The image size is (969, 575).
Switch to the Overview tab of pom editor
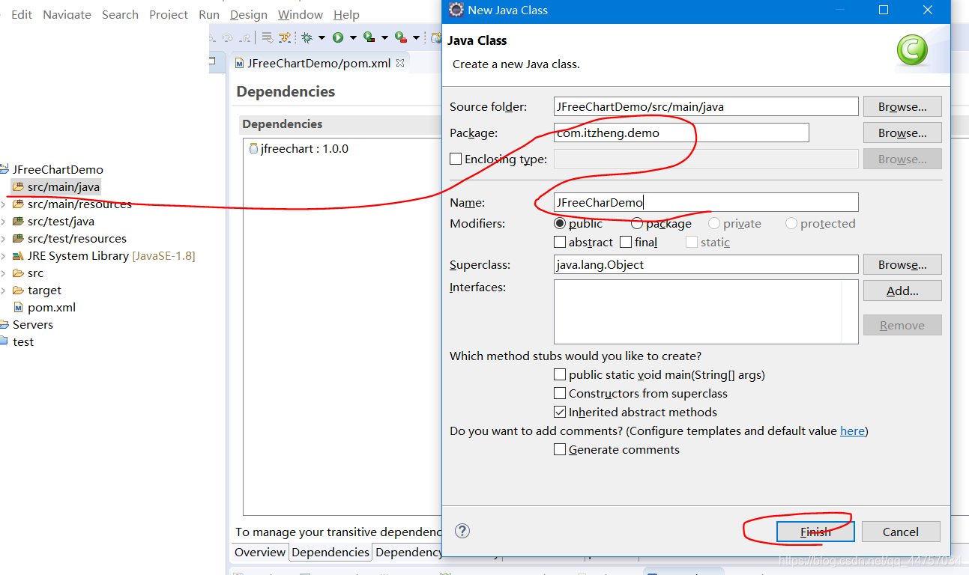pos(260,552)
